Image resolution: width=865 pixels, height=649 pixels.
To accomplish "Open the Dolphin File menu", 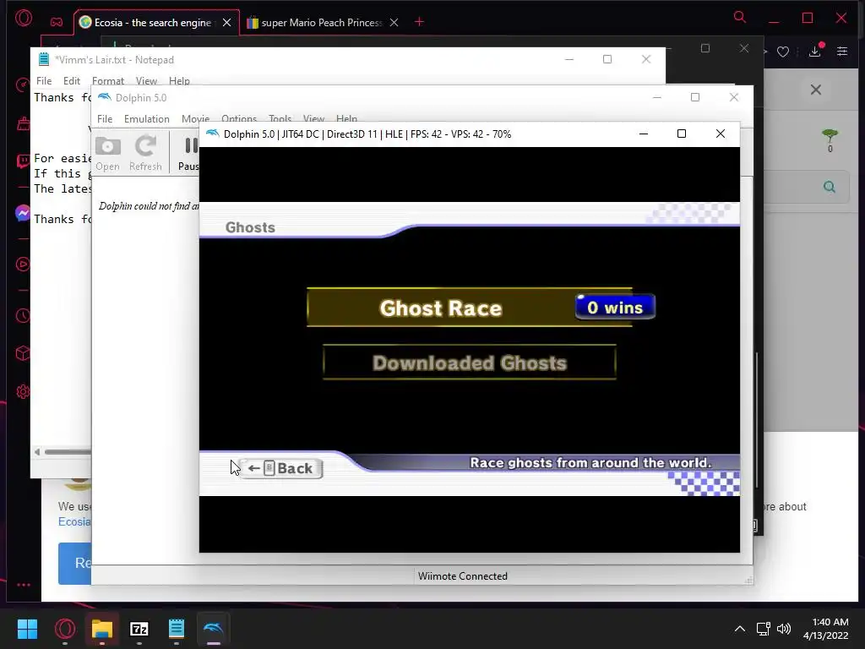I will [x=105, y=118].
